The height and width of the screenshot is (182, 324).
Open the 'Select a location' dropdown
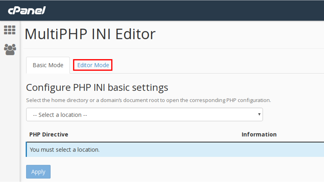click(x=145, y=115)
